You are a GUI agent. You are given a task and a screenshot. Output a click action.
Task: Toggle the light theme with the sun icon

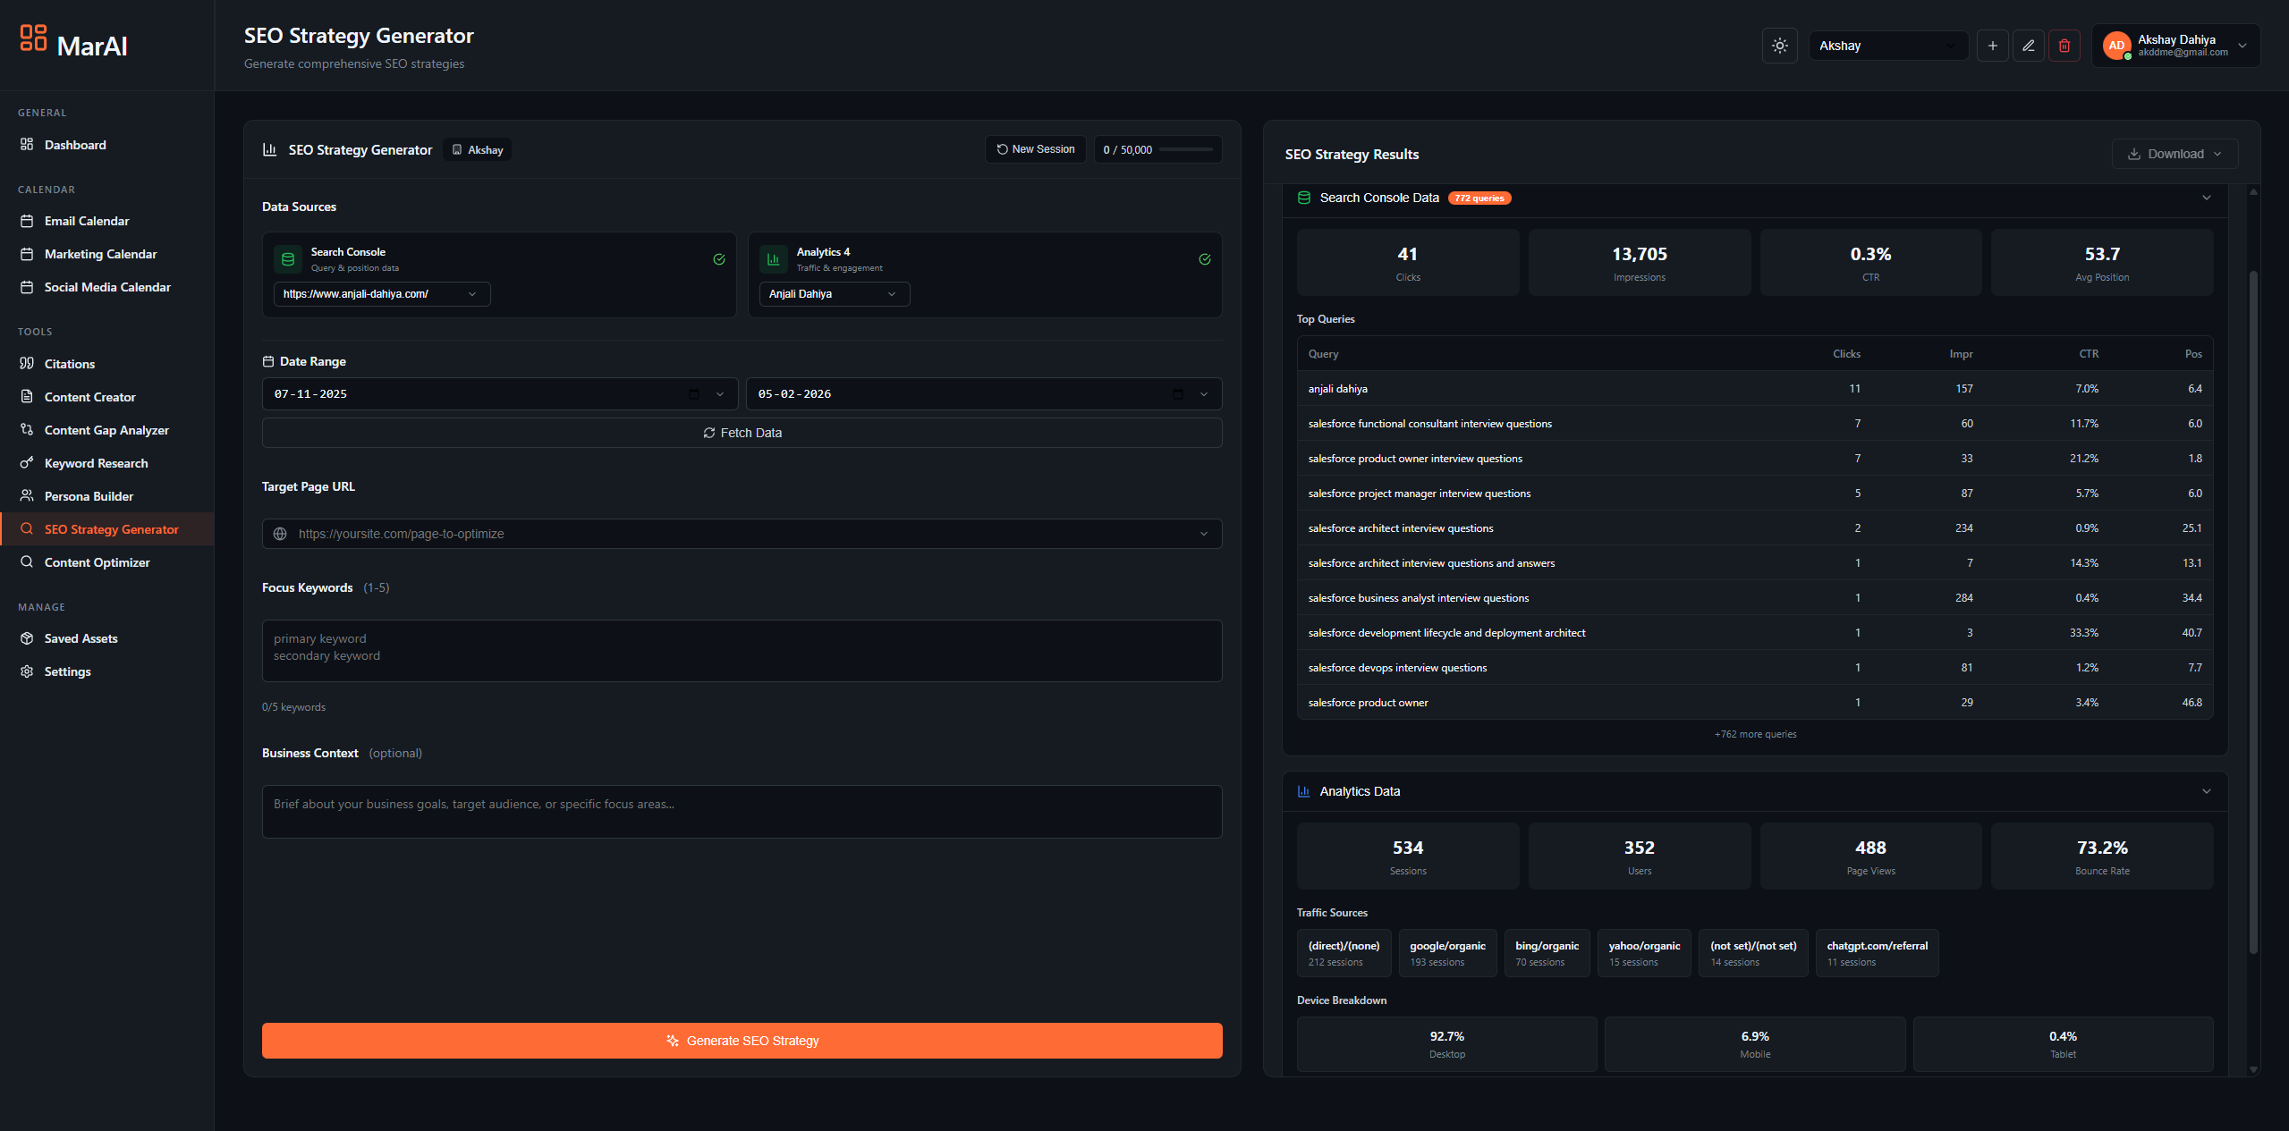point(1780,46)
